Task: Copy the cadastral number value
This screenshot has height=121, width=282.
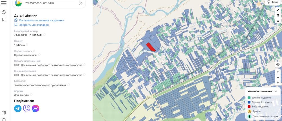Action: (x=45, y=35)
